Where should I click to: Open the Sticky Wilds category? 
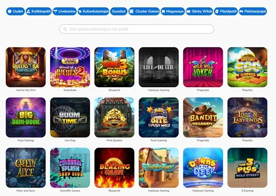tap(200, 11)
